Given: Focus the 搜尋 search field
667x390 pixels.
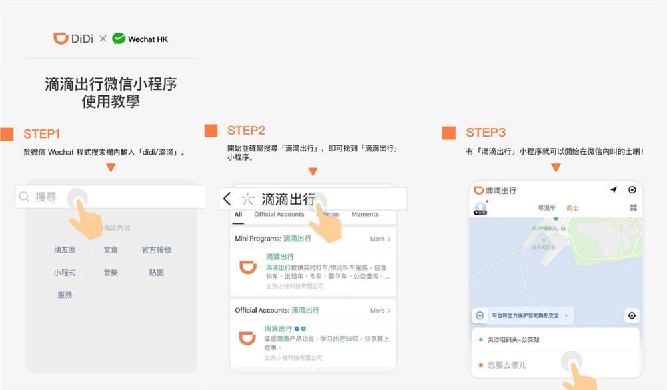Looking at the screenshot, I should click(110, 197).
